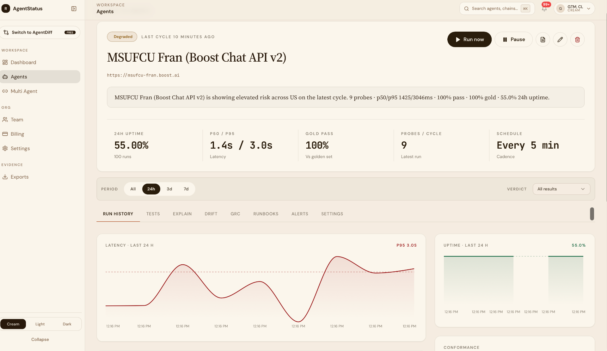This screenshot has width=607, height=351.
Task: Click search magnifier icon
Action: 466,9
